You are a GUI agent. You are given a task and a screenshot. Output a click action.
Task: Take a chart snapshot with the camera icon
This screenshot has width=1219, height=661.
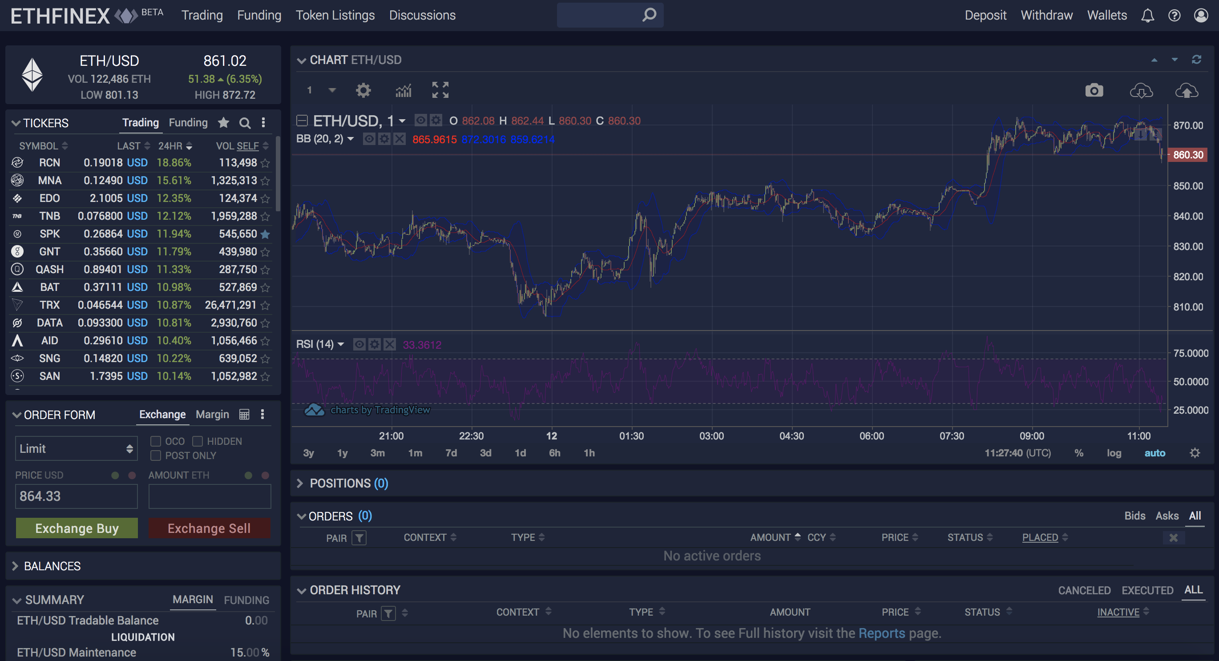(x=1094, y=90)
